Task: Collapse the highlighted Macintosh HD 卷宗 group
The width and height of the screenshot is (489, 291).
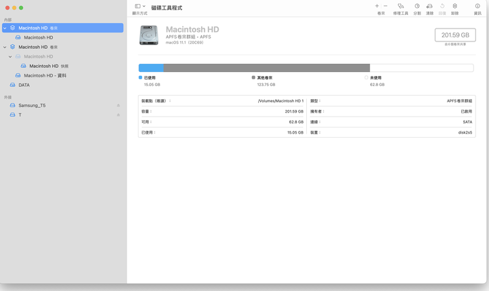Action: [5, 28]
